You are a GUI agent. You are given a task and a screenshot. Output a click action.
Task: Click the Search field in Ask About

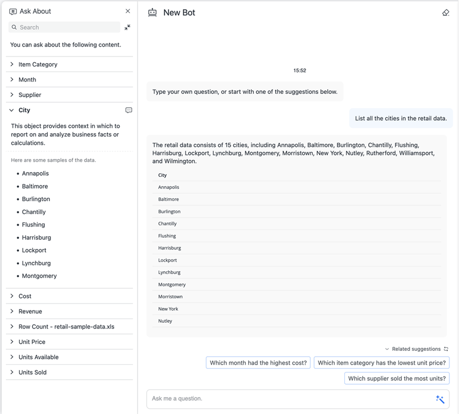[x=66, y=27]
